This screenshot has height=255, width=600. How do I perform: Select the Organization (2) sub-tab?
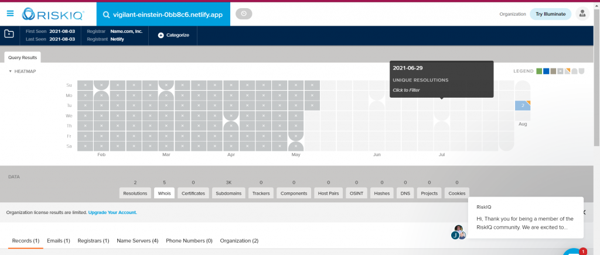[x=239, y=241]
